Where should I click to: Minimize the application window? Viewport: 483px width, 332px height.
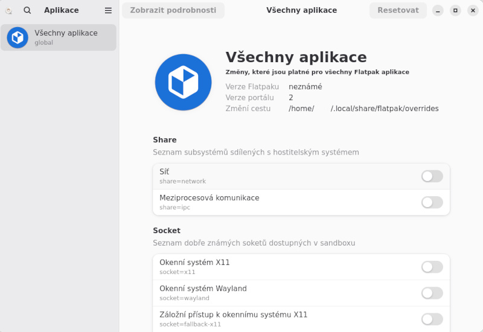(x=438, y=10)
